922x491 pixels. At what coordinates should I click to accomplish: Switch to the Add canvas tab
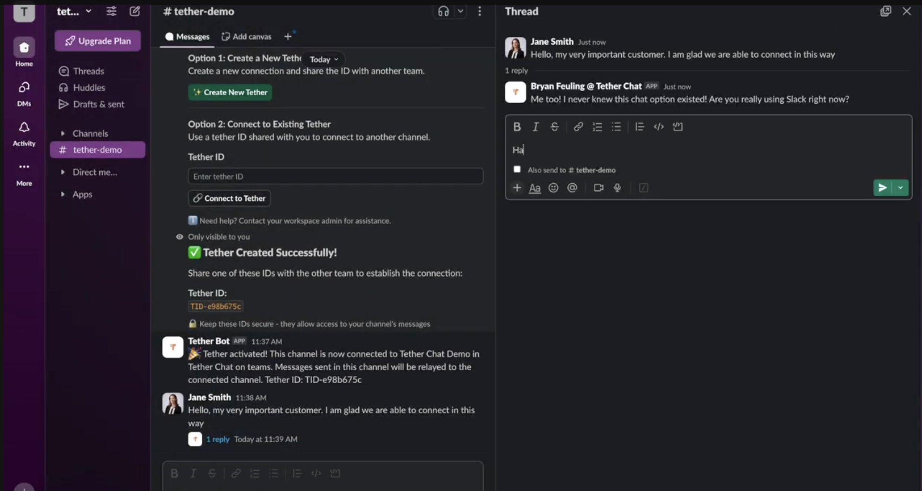[246, 36]
